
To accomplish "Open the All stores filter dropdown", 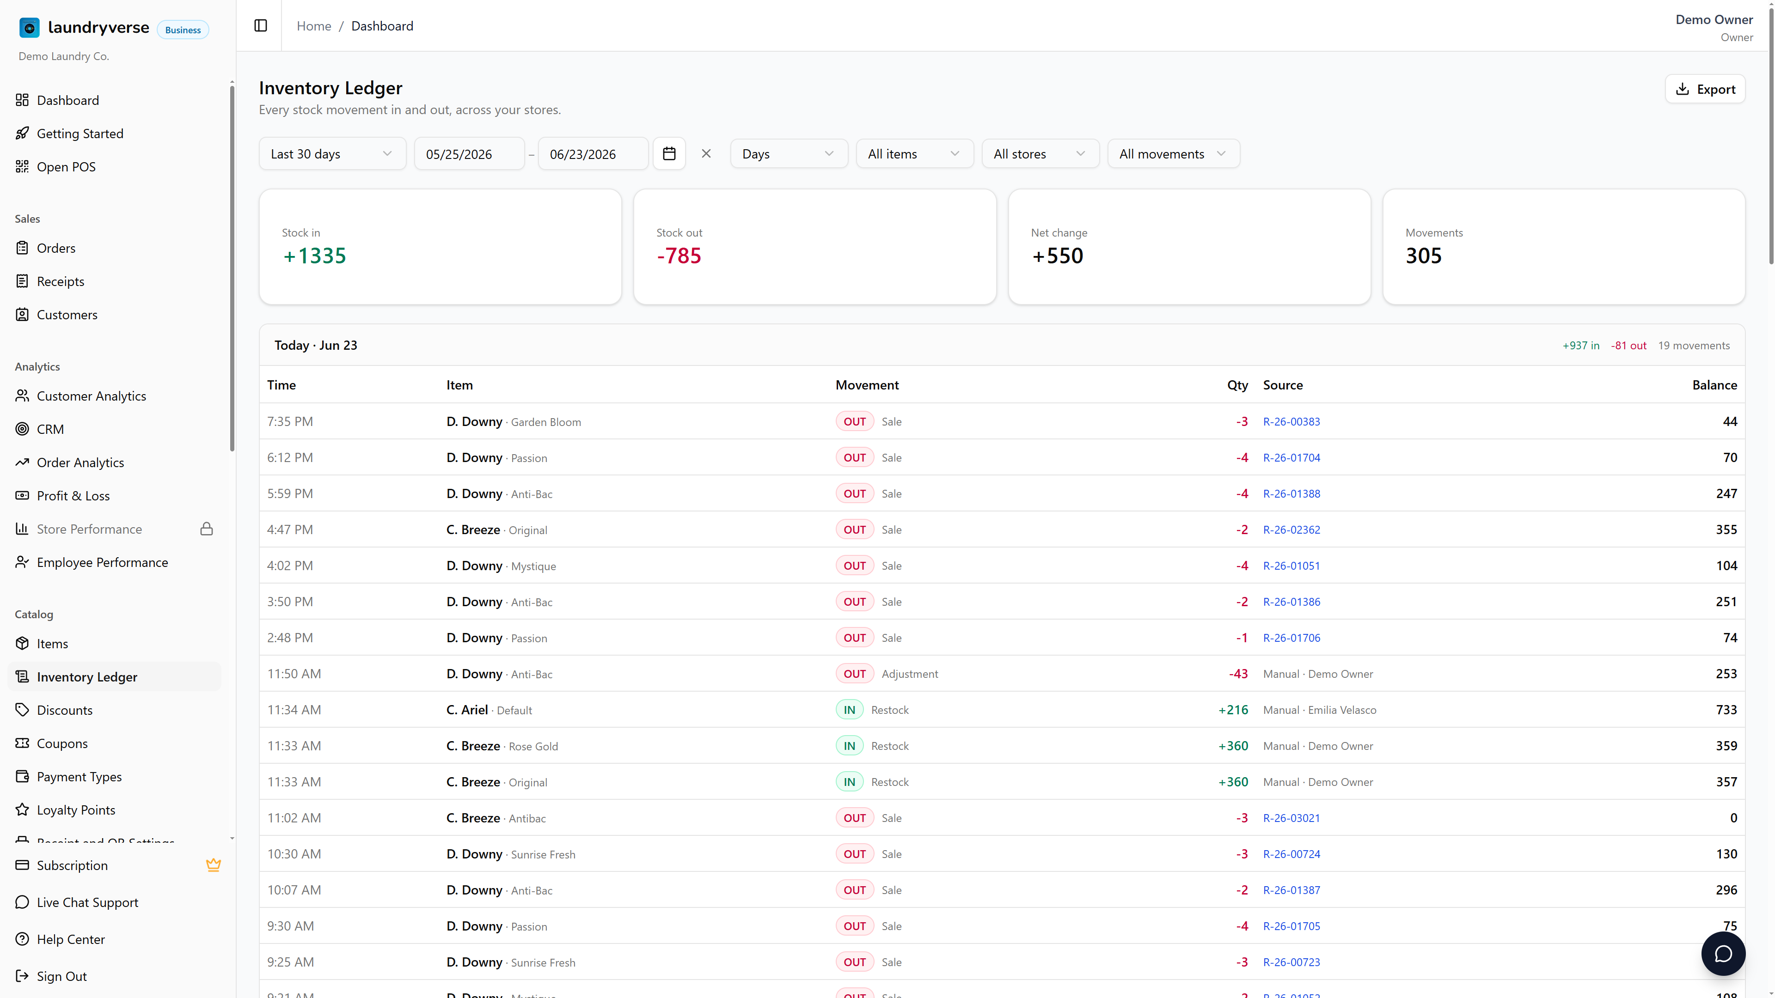I will point(1041,153).
